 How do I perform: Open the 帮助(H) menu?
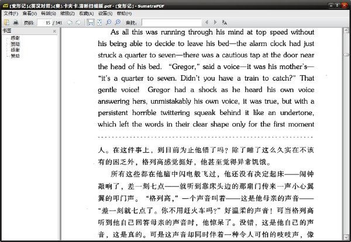[x=124, y=13]
